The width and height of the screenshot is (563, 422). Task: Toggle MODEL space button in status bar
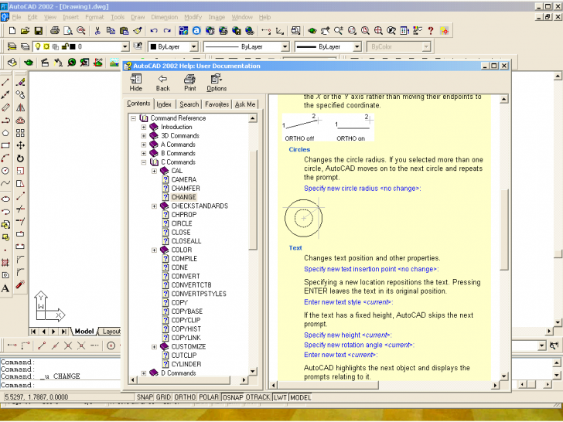point(301,397)
